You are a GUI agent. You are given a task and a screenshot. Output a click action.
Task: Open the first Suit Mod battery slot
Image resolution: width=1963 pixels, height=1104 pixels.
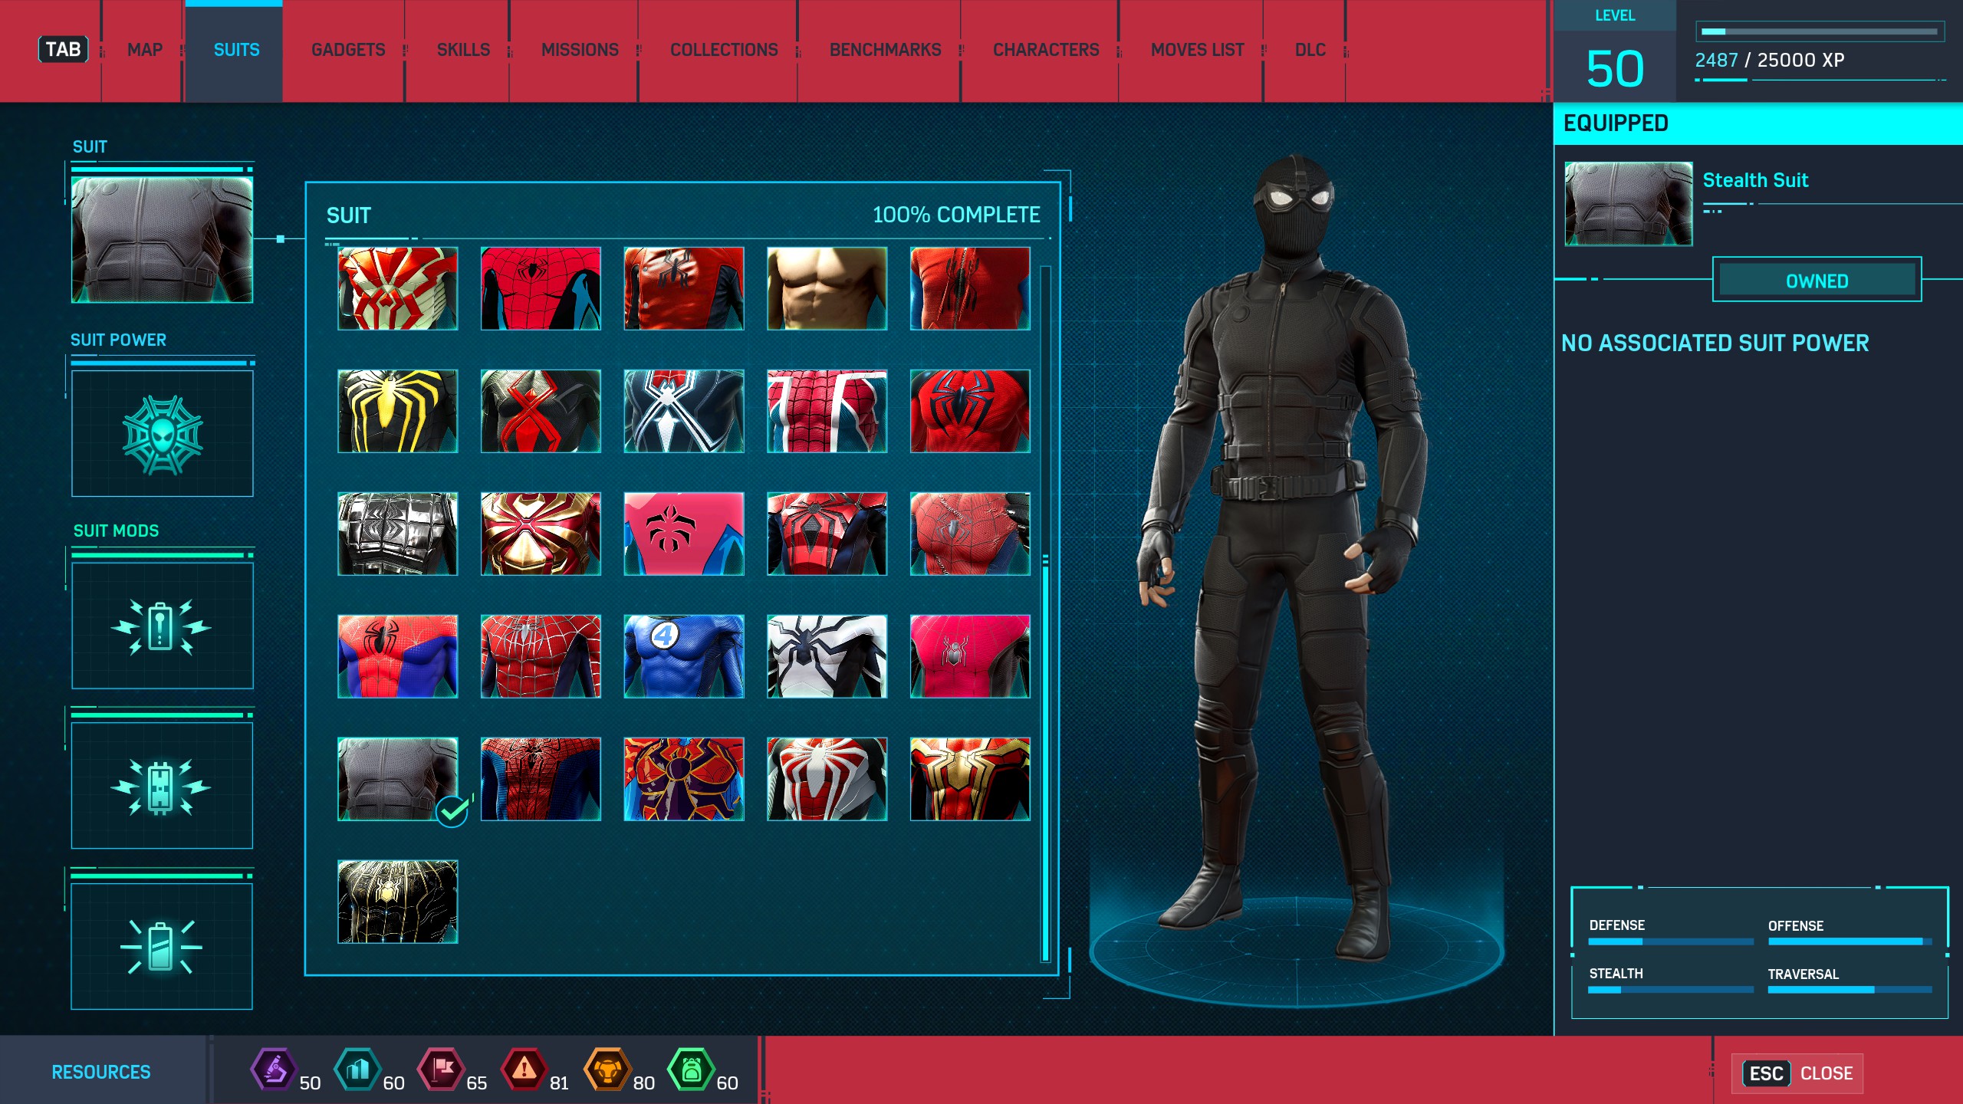(162, 626)
